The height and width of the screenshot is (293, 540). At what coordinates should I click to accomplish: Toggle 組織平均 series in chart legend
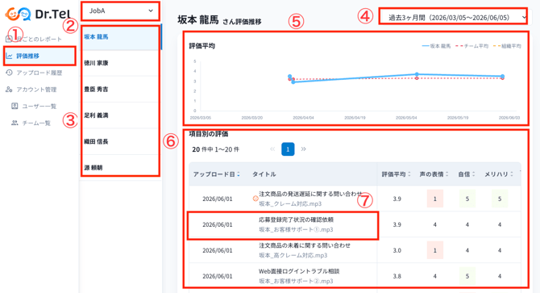click(507, 46)
